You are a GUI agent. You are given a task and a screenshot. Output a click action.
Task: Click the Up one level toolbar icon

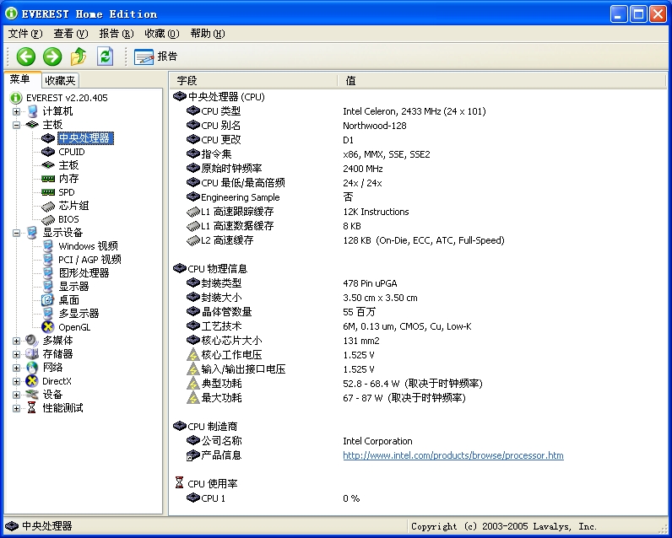click(79, 56)
